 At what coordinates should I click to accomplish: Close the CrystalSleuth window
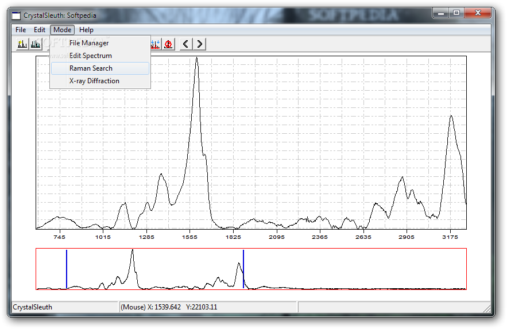tap(478, 13)
